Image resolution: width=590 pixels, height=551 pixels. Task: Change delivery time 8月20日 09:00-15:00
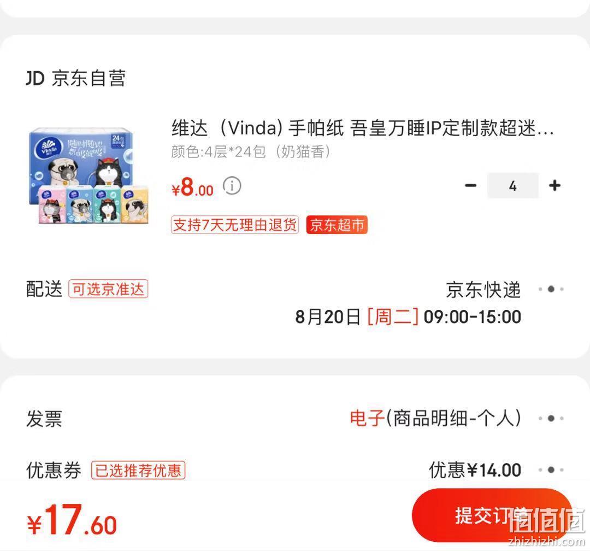[x=408, y=316]
